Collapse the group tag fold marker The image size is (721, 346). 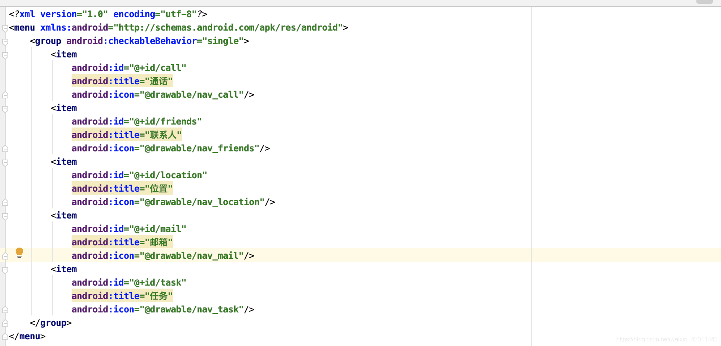point(5,42)
